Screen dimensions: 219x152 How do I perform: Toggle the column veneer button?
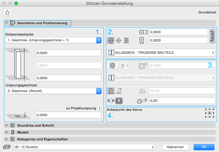click(x=112, y=66)
